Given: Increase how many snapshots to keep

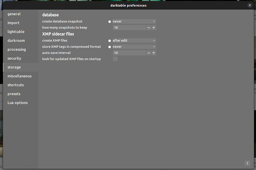Looking at the screenshot, I should (x=154, y=28).
